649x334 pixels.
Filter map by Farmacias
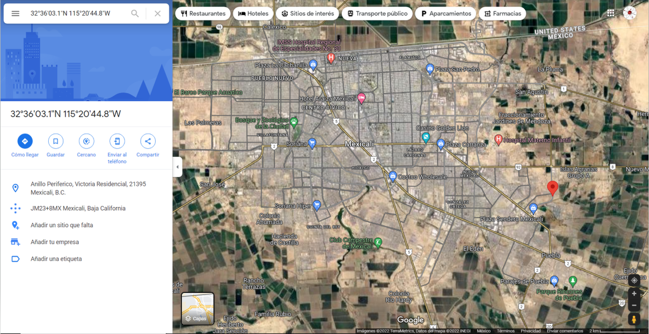[502, 14]
